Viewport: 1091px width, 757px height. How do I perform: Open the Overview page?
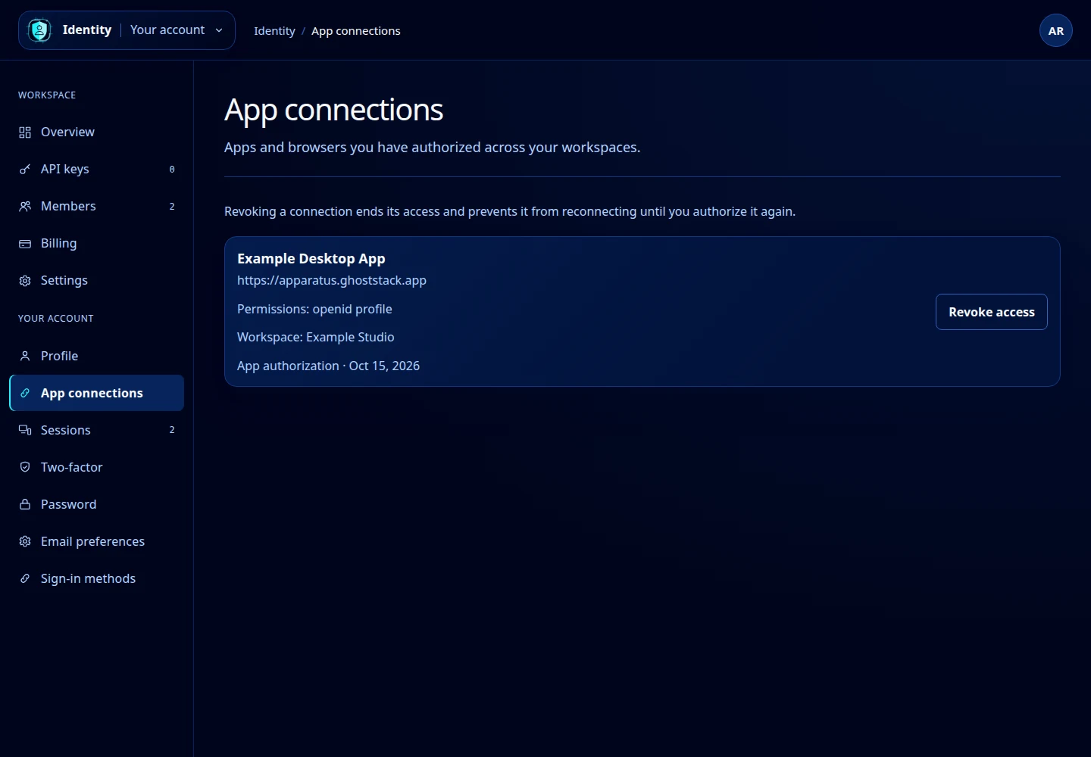(97, 132)
